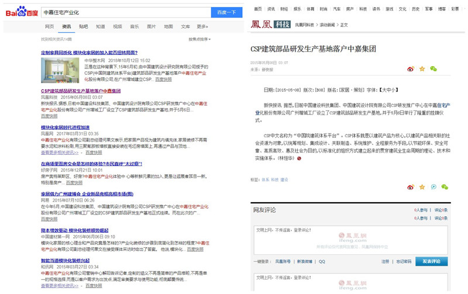Open the 图片 search tab
Viewport: 468px width, 294px height.
[152, 26]
